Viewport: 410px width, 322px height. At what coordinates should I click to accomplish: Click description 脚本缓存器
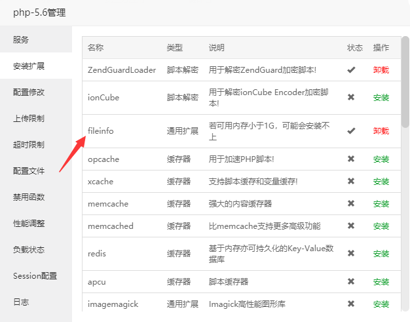tap(229, 282)
